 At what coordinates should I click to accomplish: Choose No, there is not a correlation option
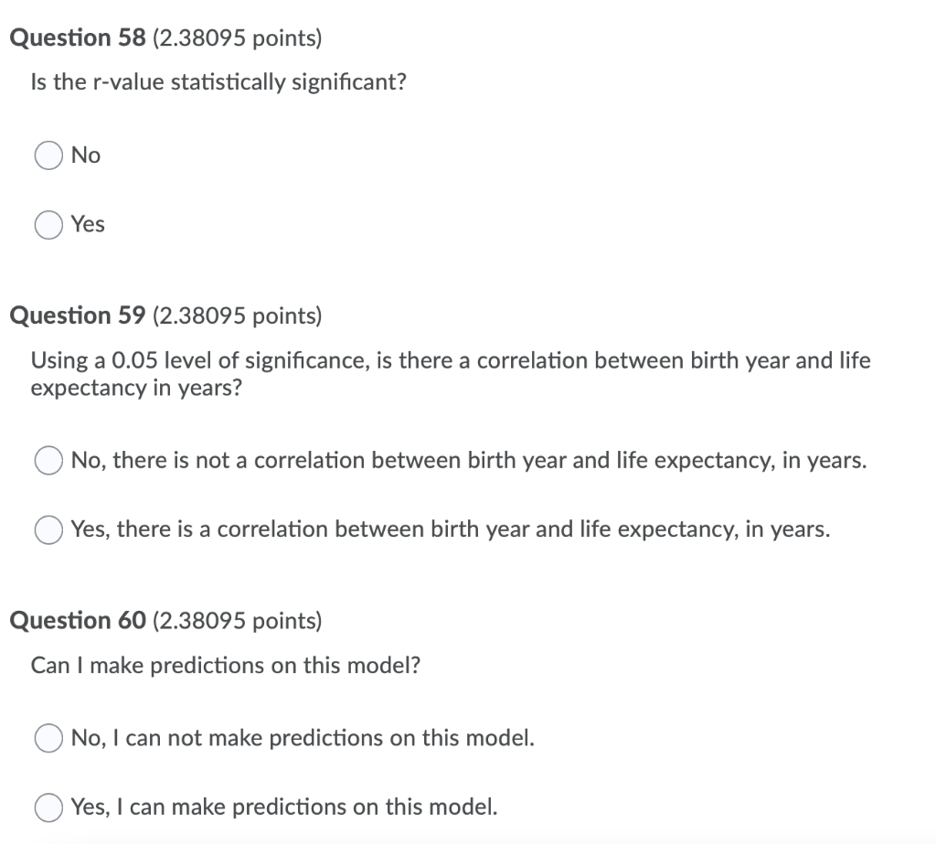click(x=48, y=461)
